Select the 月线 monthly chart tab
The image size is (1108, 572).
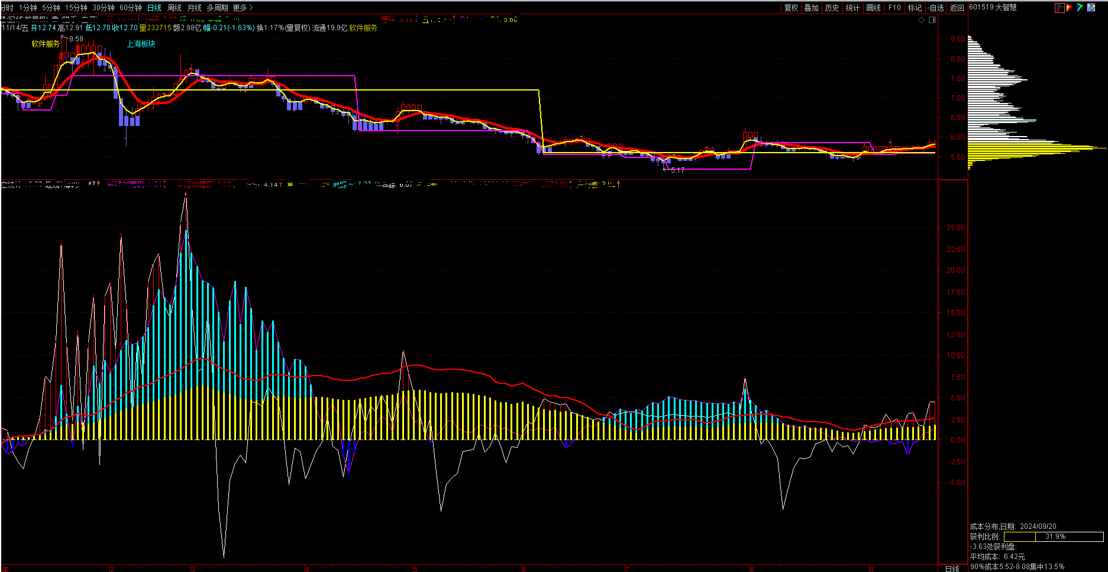(195, 8)
